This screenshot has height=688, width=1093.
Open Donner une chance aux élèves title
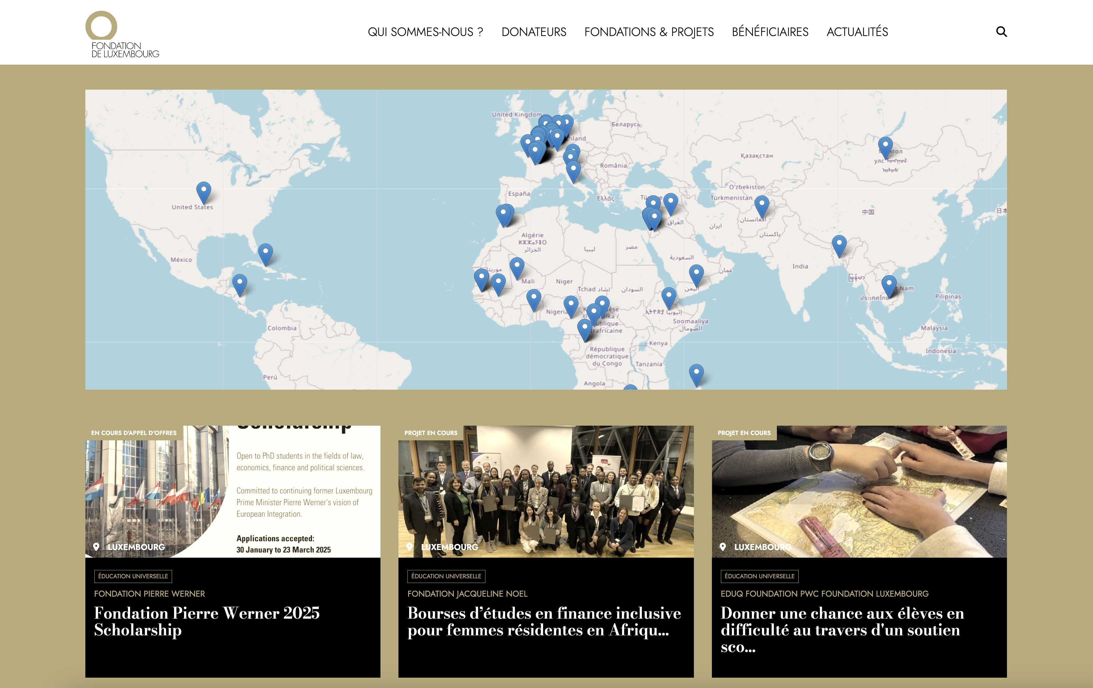point(842,630)
